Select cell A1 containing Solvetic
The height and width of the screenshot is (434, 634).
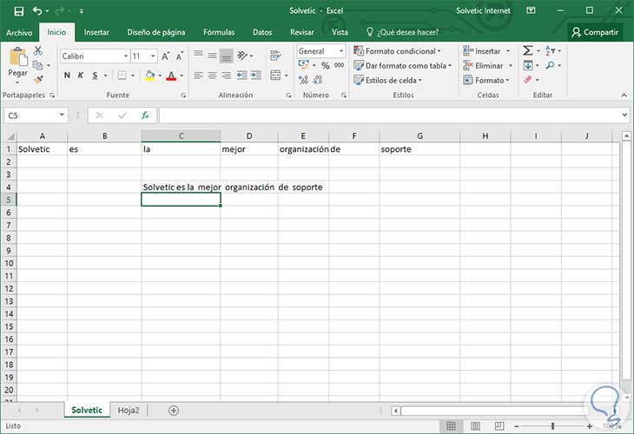[x=42, y=149]
